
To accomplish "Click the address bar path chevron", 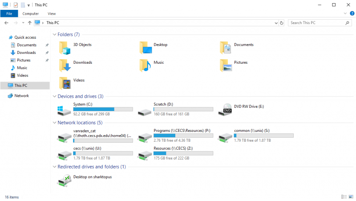I will (x=43, y=23).
